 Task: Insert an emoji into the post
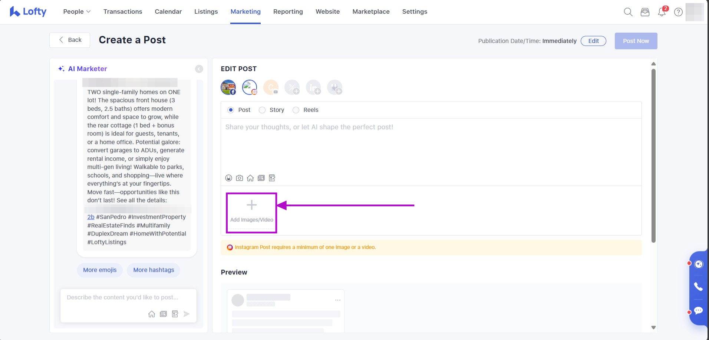[229, 178]
